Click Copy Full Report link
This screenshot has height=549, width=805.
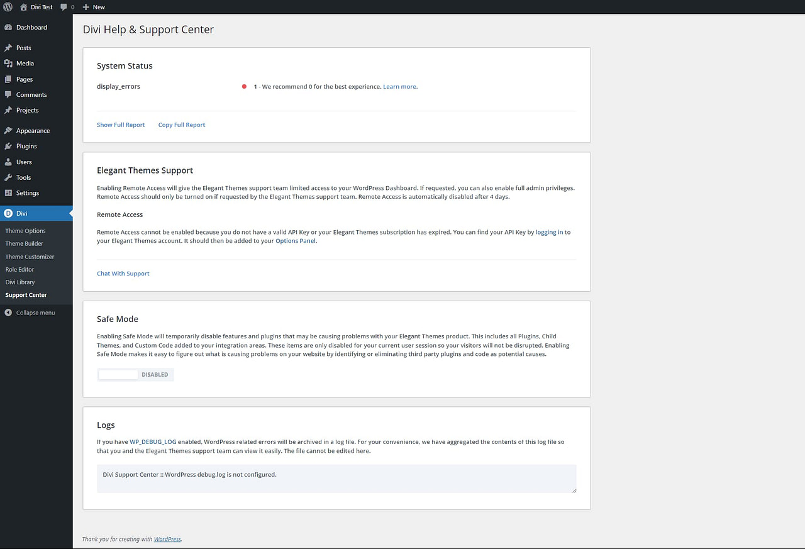(x=182, y=125)
